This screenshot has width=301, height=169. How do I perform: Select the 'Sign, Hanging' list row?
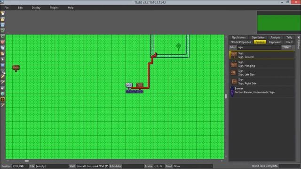click(262, 64)
